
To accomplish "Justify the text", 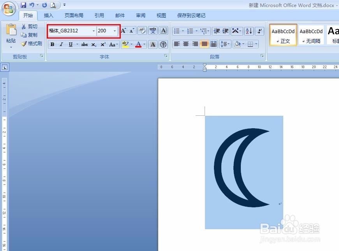I will coord(204,44).
